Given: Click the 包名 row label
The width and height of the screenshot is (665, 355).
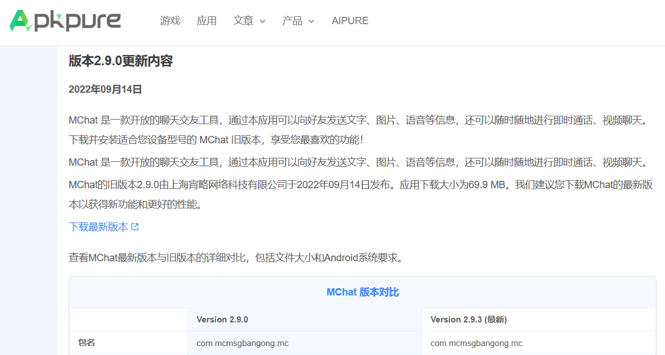Looking at the screenshot, I should coord(87,343).
